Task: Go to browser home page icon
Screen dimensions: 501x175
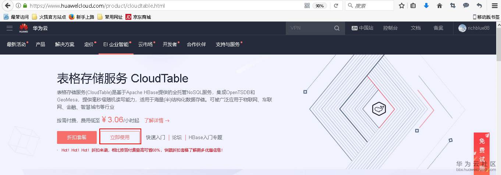Action: [x=439, y=6]
